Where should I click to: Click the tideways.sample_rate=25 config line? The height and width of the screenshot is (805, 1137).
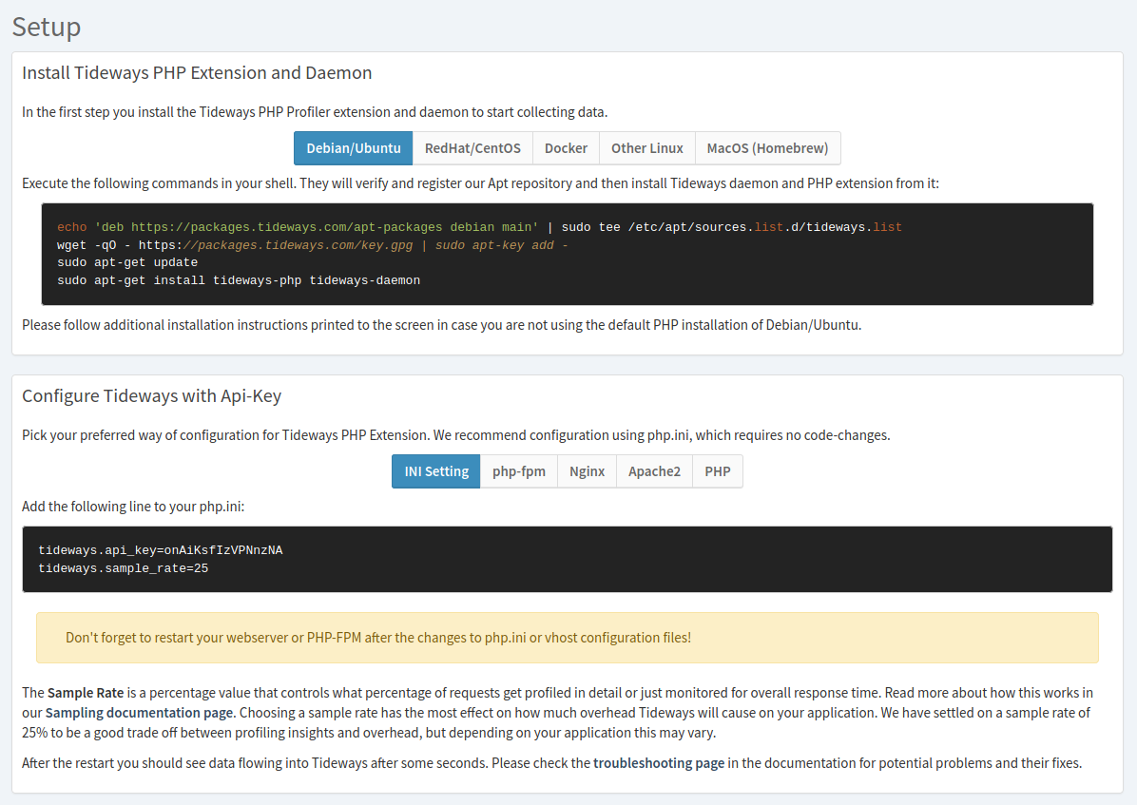tap(124, 568)
